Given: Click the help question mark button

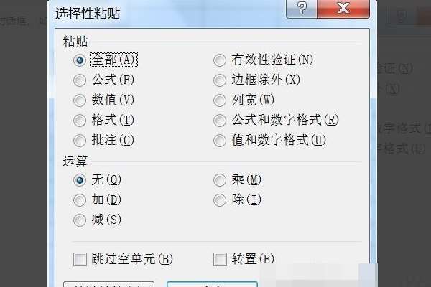Looking at the screenshot, I should click(302, 8).
